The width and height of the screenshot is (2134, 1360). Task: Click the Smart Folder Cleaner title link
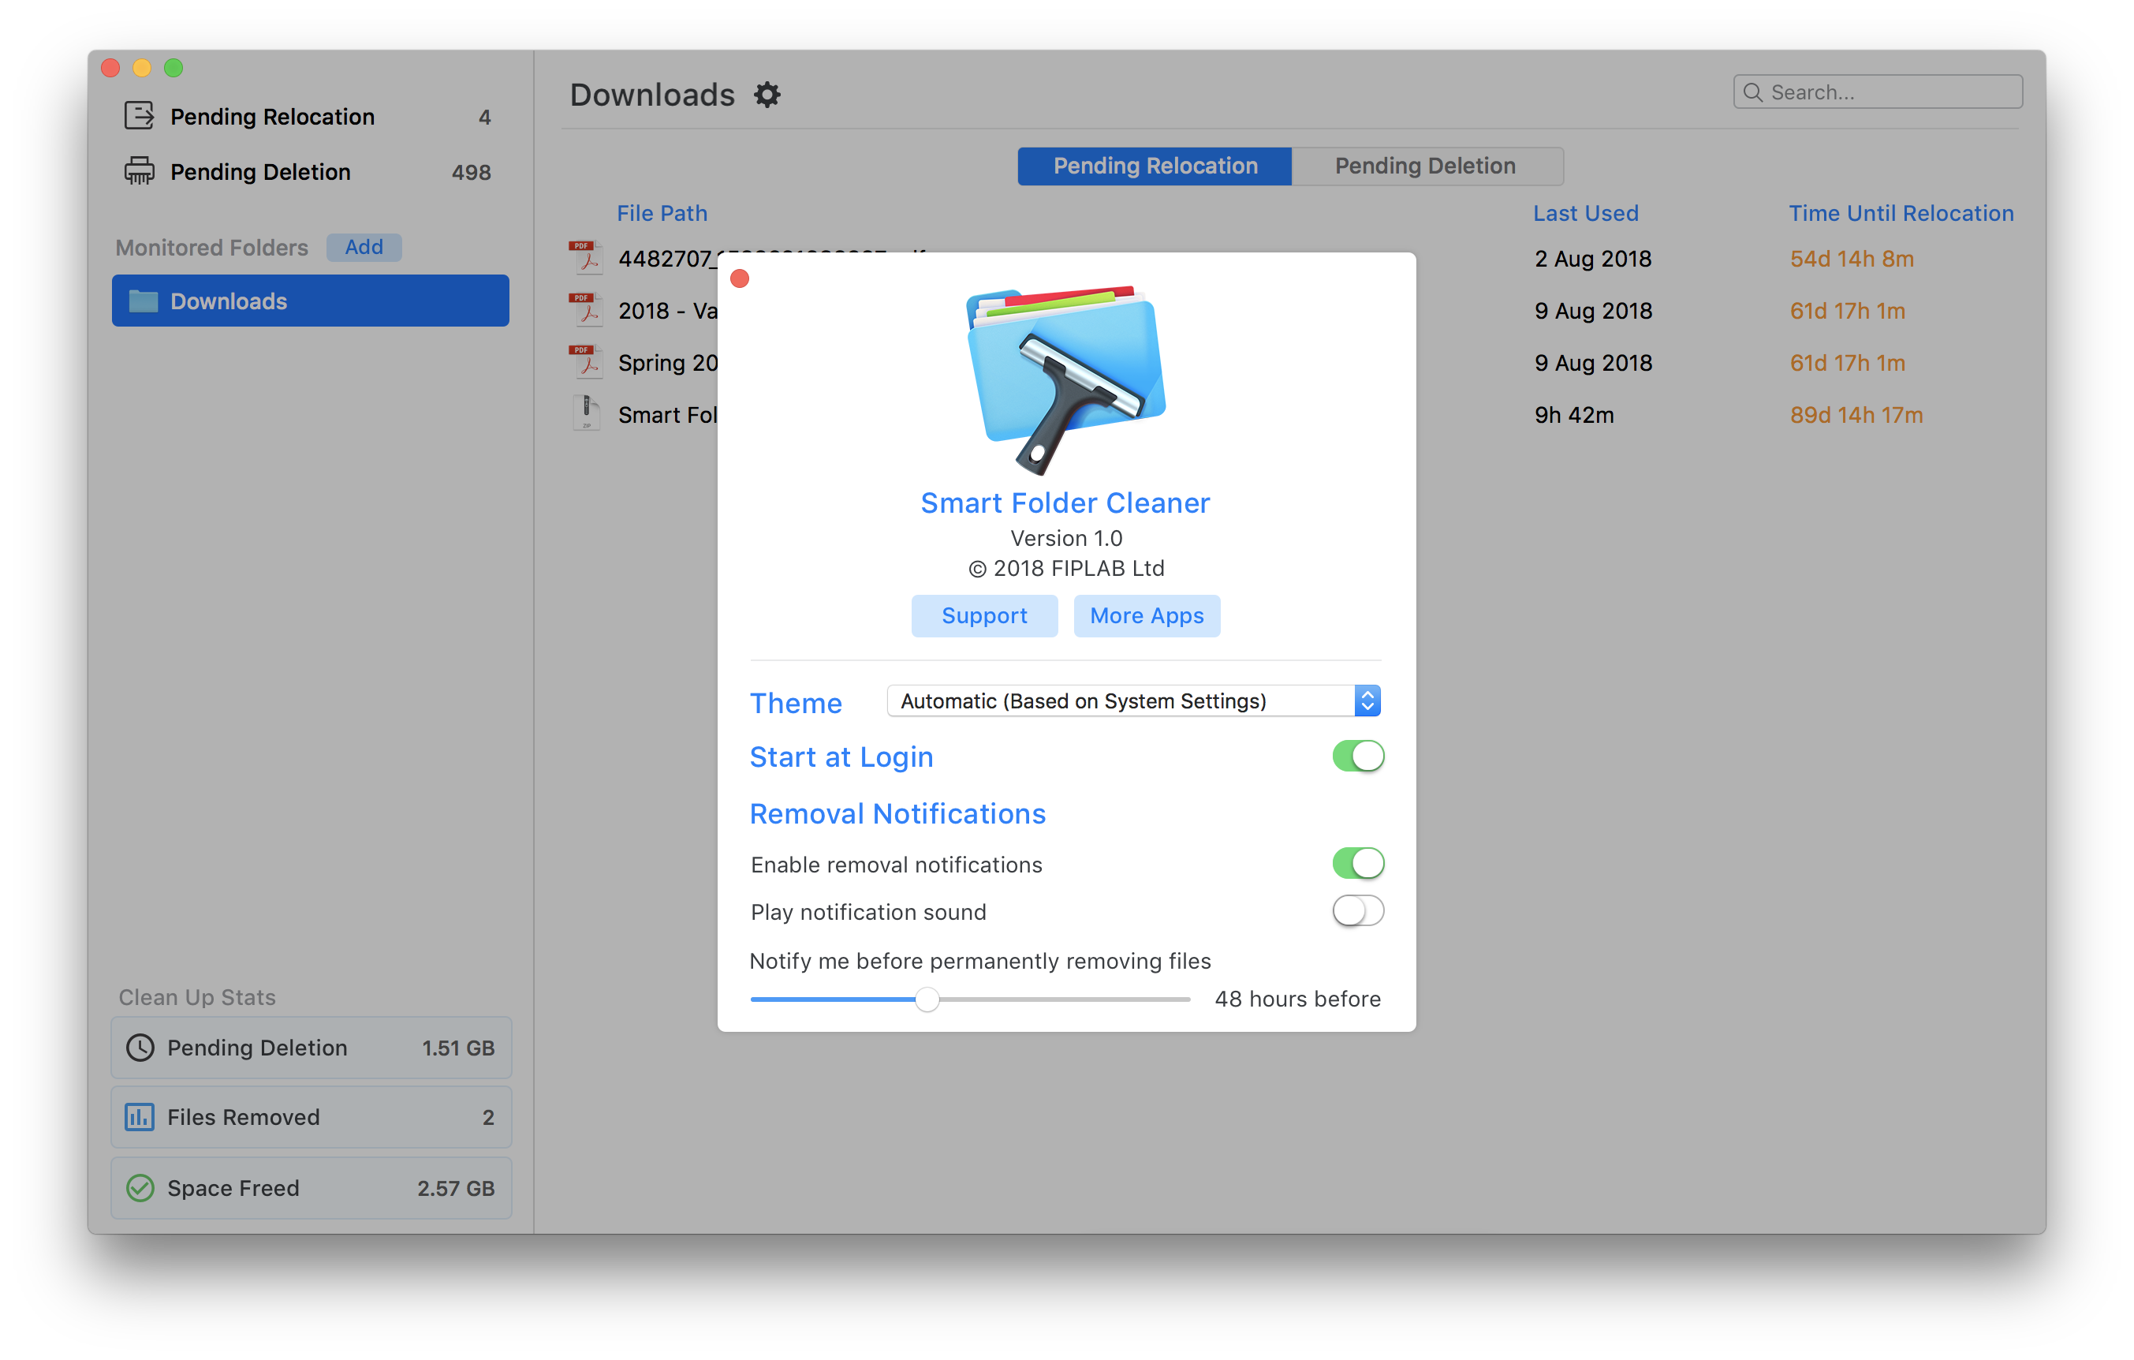(1065, 503)
